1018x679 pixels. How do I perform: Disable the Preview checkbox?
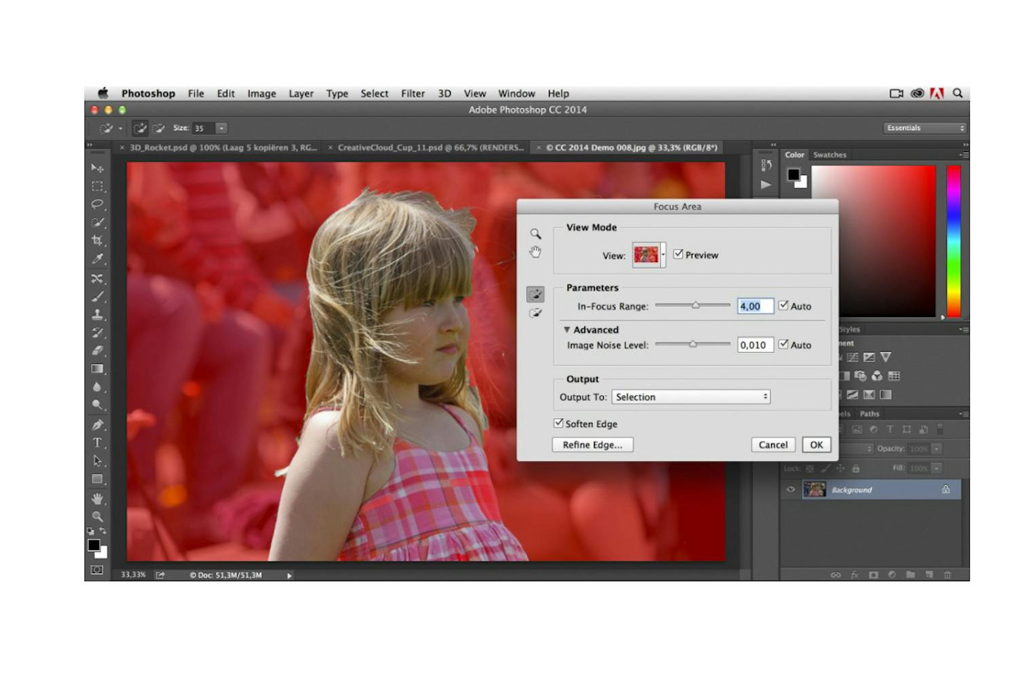(x=678, y=254)
